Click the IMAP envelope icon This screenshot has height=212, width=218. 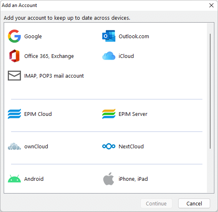(x=14, y=76)
